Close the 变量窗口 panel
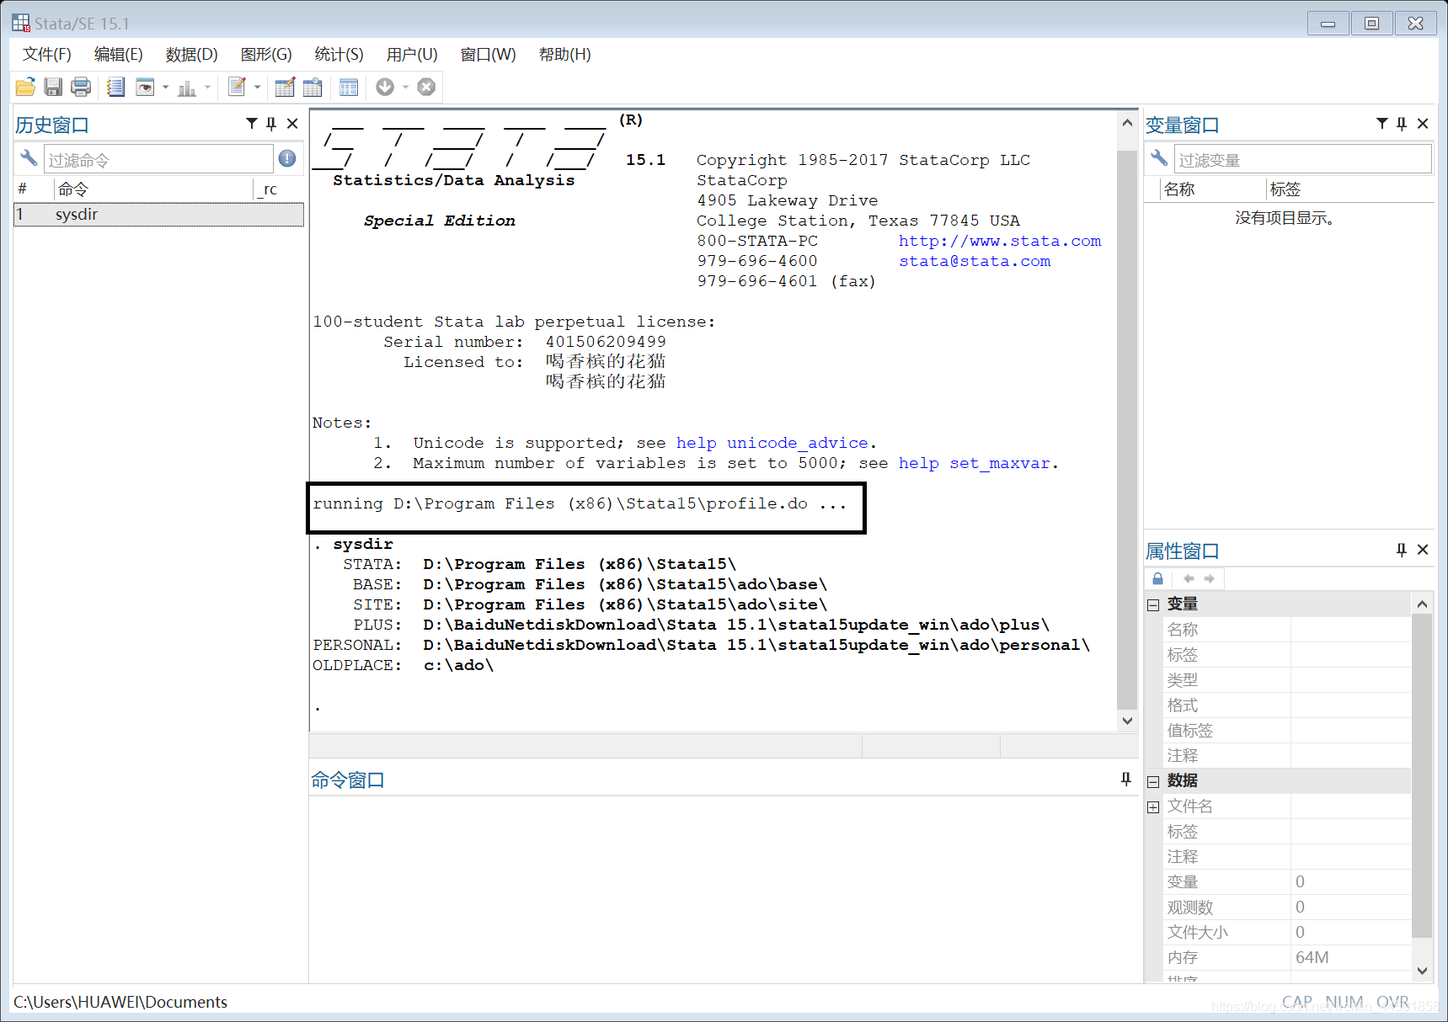This screenshot has height=1022, width=1448. pyautogui.click(x=1423, y=124)
